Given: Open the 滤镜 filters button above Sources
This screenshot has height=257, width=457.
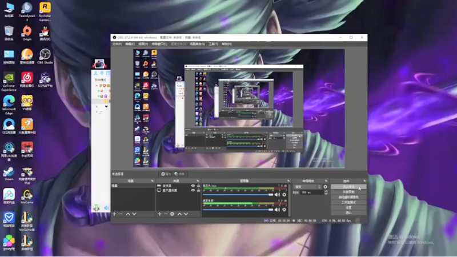Looking at the screenshot, I should coord(179,174).
